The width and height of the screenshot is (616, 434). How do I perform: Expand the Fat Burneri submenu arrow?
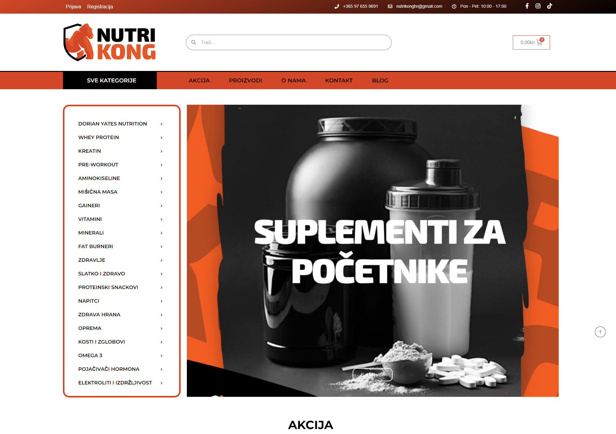(x=161, y=247)
